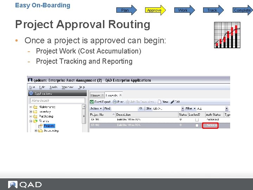Click Auth Status cell of CF-102
This screenshot has width=253, height=190.
tap(210, 125)
